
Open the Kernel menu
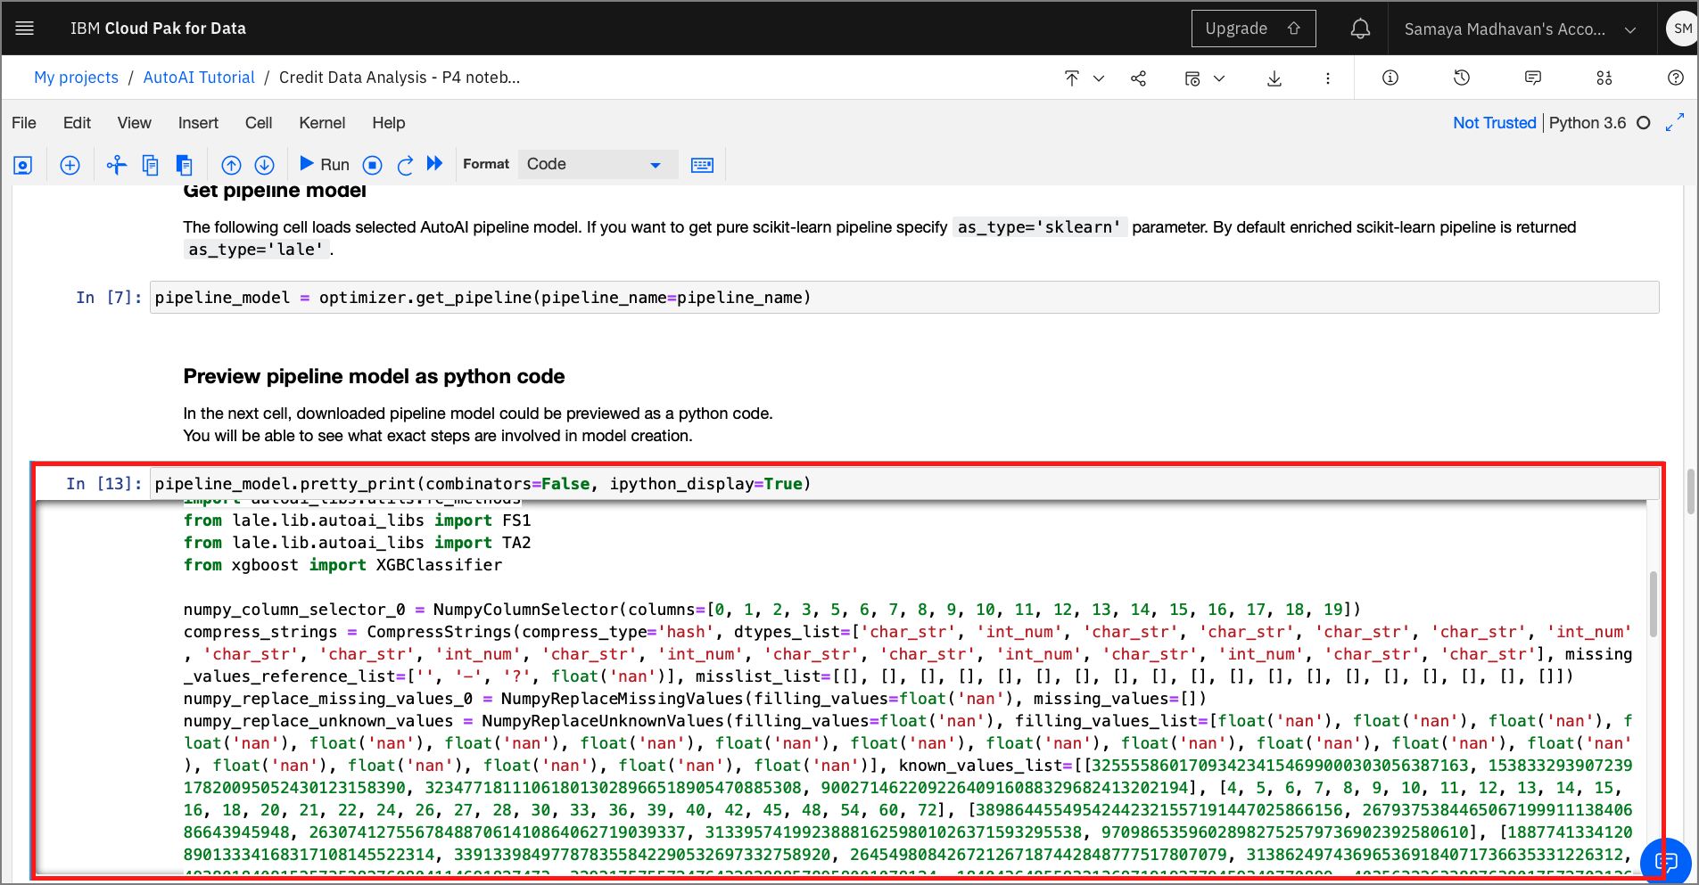coord(321,123)
